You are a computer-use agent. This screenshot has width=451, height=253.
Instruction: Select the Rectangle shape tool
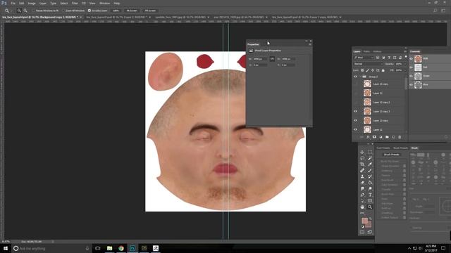point(370,201)
